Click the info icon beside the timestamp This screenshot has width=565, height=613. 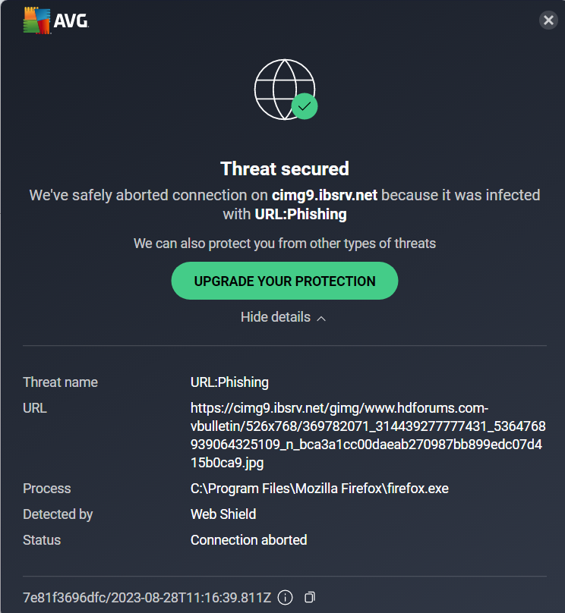pyautogui.click(x=286, y=598)
